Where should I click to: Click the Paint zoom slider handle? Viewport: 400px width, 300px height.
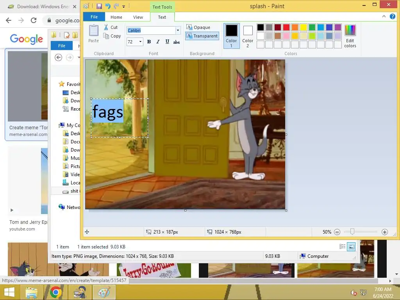[x=352, y=232]
